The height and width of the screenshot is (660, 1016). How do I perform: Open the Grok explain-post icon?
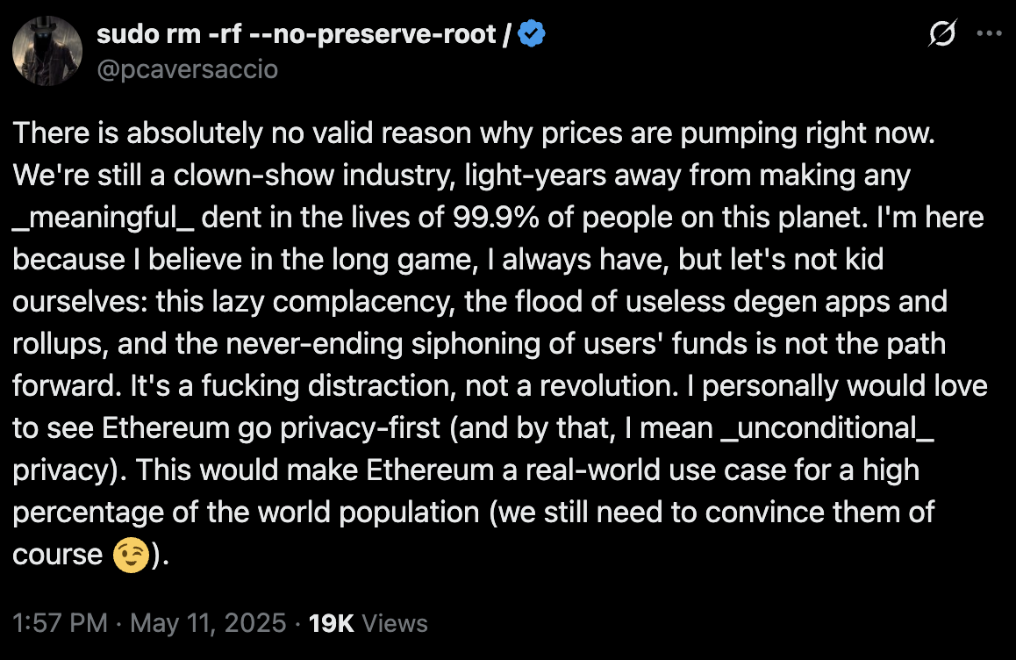(941, 33)
